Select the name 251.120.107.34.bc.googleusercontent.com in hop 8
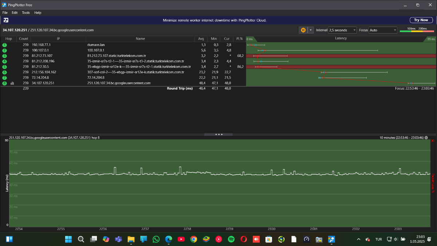Screen dimensions: 437x246 (x=119, y=83)
